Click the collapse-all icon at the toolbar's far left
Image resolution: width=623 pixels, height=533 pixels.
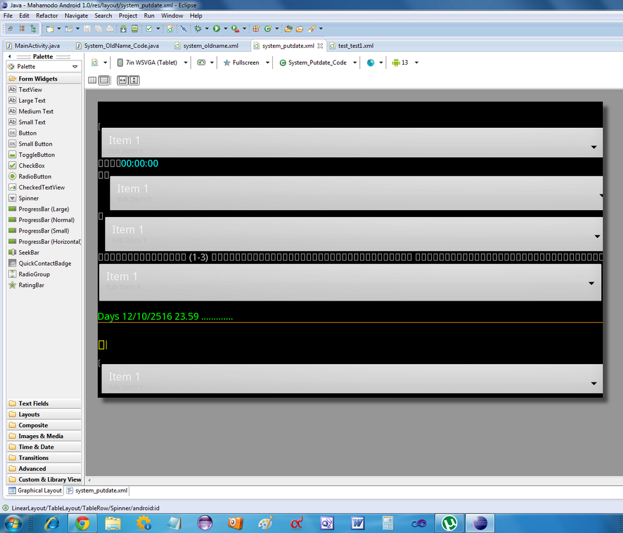[11, 29]
